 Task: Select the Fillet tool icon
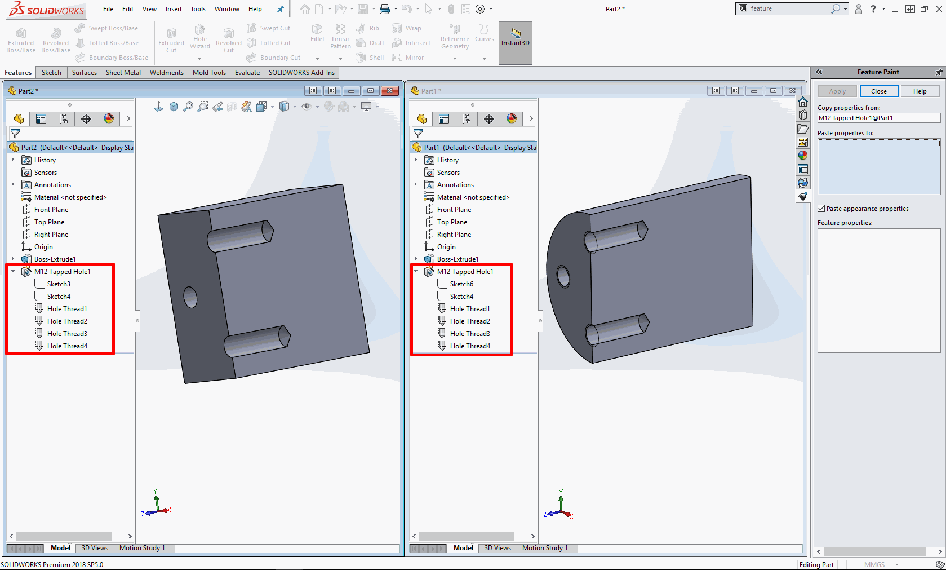pyautogui.click(x=317, y=33)
